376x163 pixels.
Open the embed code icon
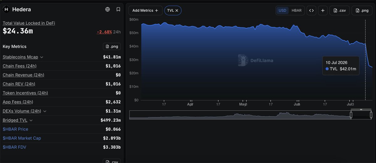[311, 10]
